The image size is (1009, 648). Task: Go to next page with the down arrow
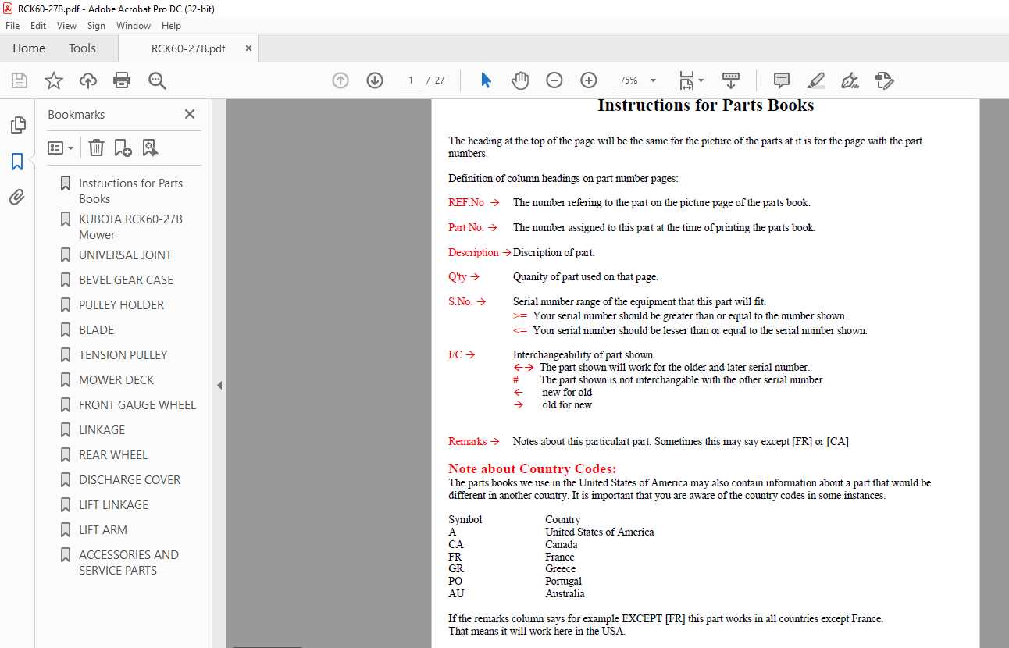[x=375, y=80]
